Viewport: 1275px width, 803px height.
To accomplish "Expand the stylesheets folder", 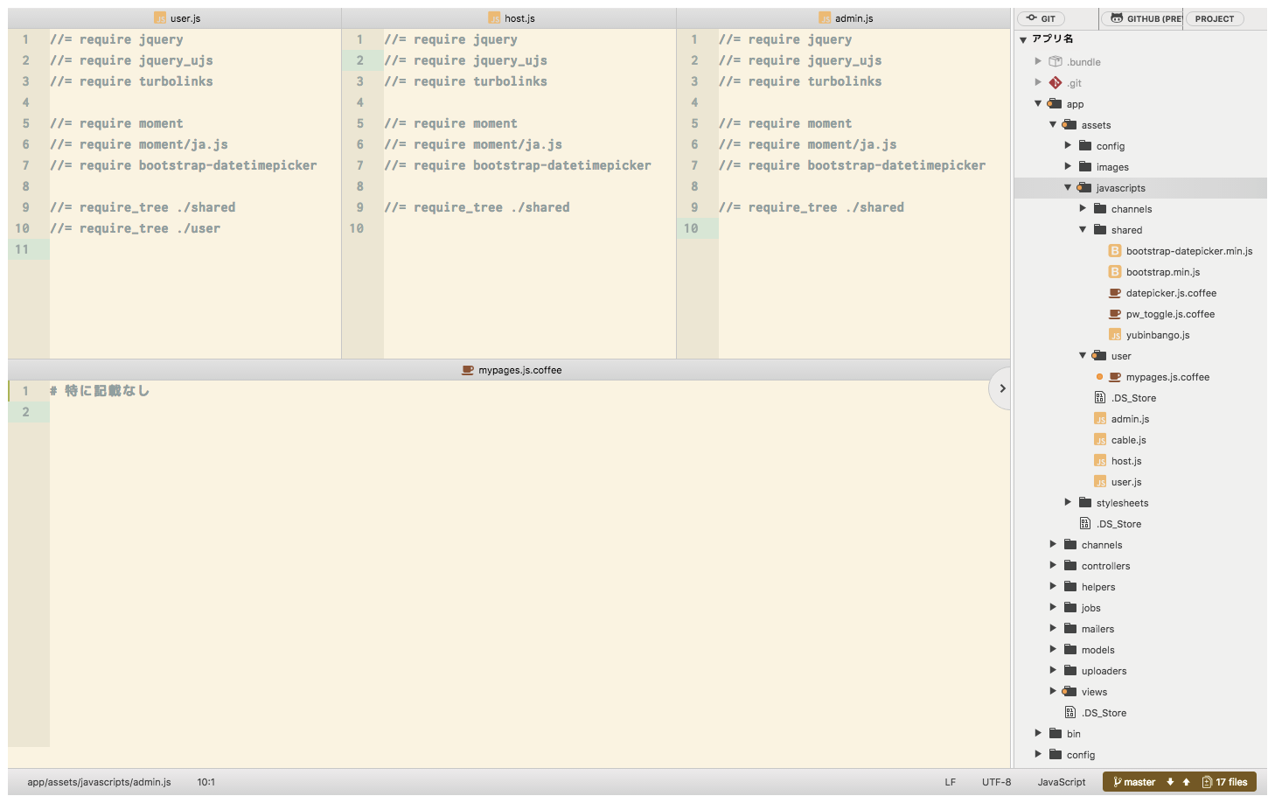I will pos(1068,502).
